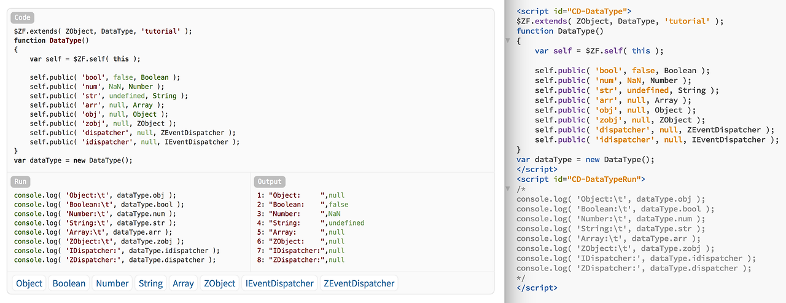This screenshot has height=303, width=786.
Task: Collapse the DataType function fold arrow in editor
Action: (x=508, y=41)
